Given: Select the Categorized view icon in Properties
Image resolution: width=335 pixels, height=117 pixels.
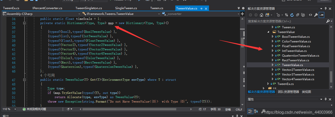Looking at the screenshot, I should point(250,111).
